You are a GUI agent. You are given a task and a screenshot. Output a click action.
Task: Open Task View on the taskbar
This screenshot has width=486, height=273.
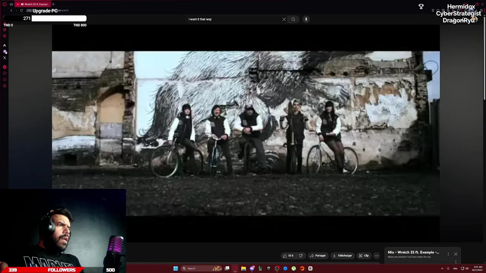pos(227,268)
